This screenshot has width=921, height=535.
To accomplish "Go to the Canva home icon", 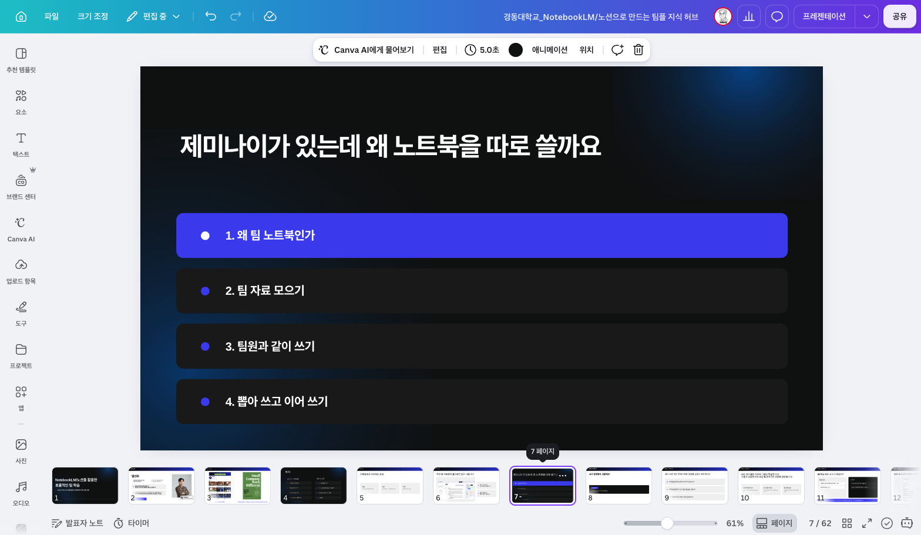I will (x=21, y=16).
